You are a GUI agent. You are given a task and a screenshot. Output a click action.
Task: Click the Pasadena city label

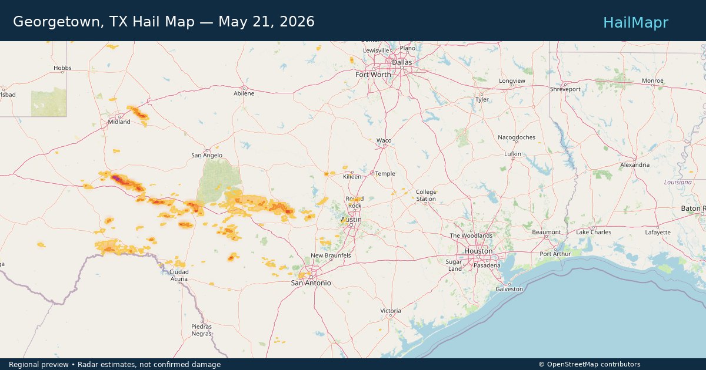pyautogui.click(x=488, y=265)
